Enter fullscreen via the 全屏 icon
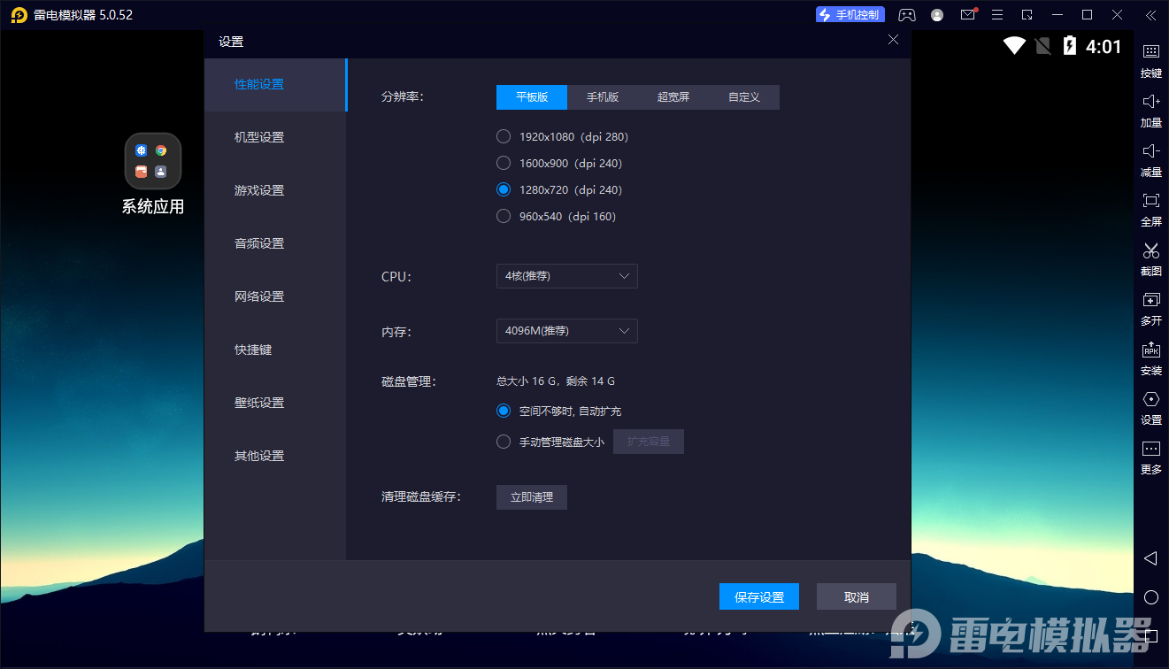The width and height of the screenshot is (1169, 669). (1150, 202)
